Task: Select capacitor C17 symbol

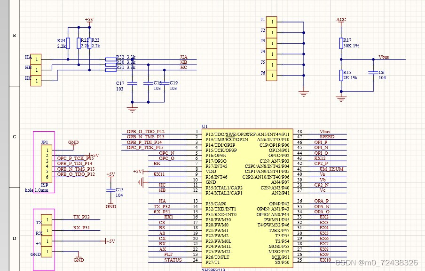Action: (132, 83)
